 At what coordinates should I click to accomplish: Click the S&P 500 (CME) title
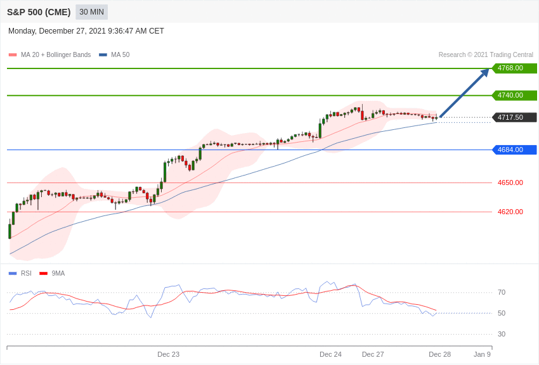tap(39, 12)
